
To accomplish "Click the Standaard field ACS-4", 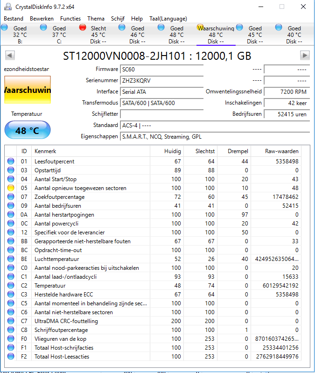I will pos(215,126).
